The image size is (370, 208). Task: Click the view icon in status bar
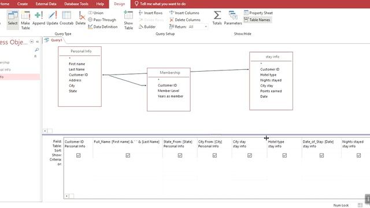tap(360, 205)
